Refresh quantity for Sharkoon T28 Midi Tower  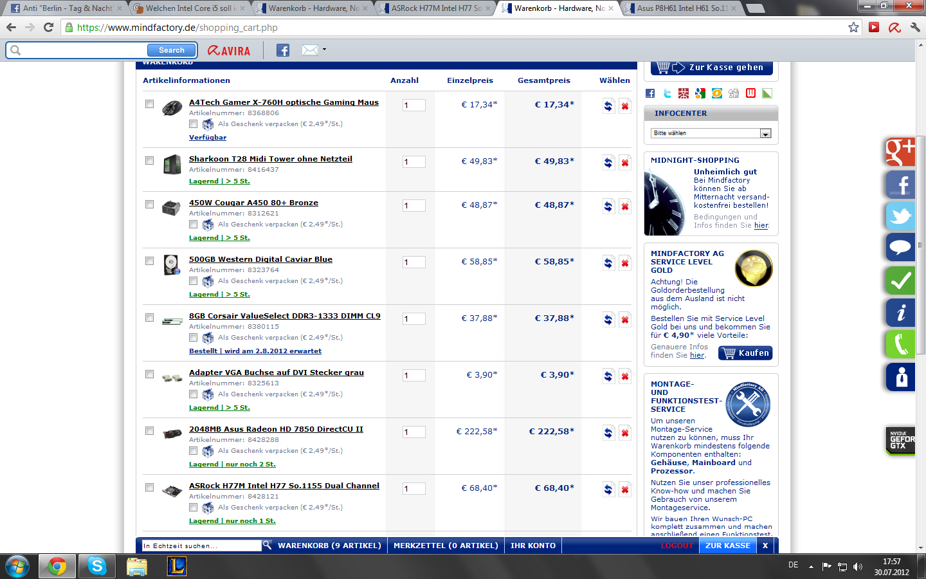(x=608, y=163)
